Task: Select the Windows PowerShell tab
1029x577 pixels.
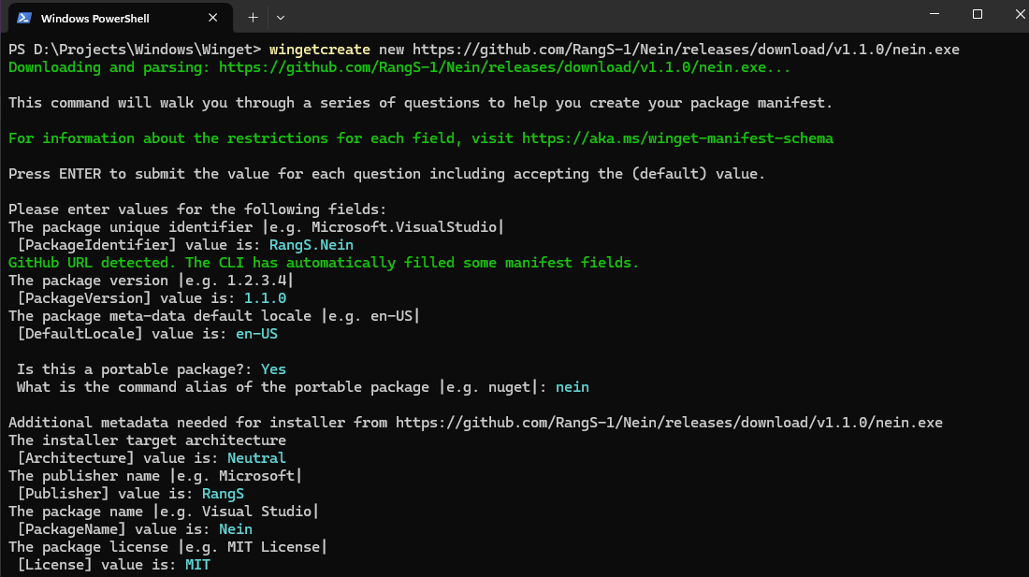Action: coord(120,18)
